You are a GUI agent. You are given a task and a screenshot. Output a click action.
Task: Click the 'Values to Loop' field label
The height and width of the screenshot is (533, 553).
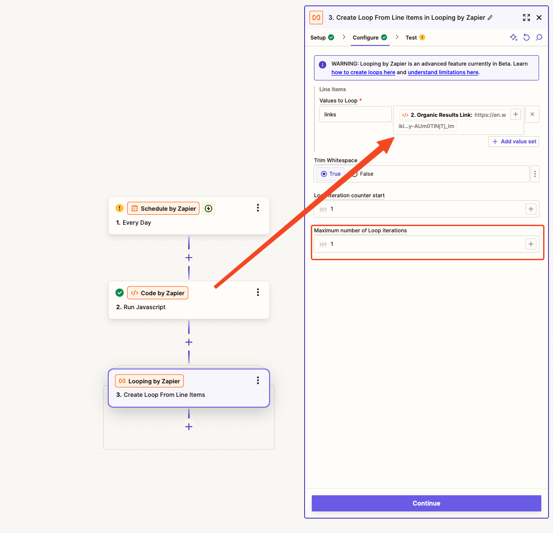point(338,100)
